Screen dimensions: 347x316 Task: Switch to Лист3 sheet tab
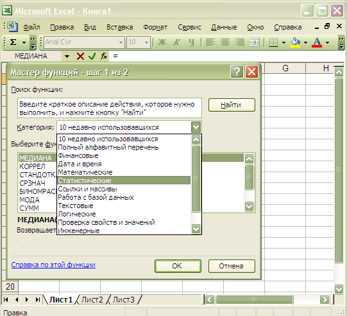[124, 299]
